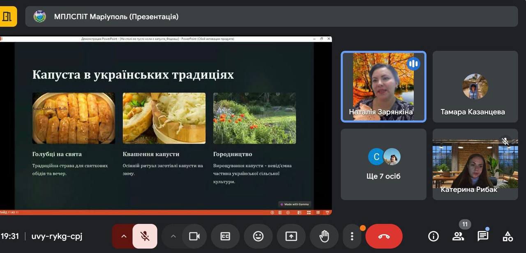
Task: Select Наталія Зарянкіна's video tile
Action: [383, 87]
